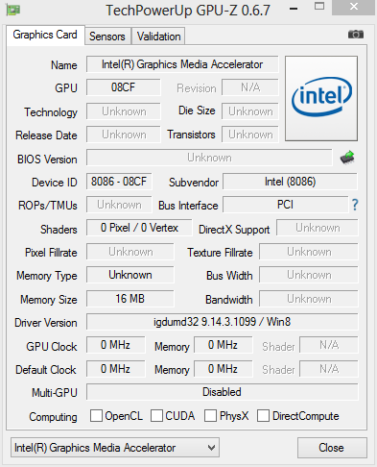Open the Validation tab
Screen dimensions: 377x467
coord(158,37)
